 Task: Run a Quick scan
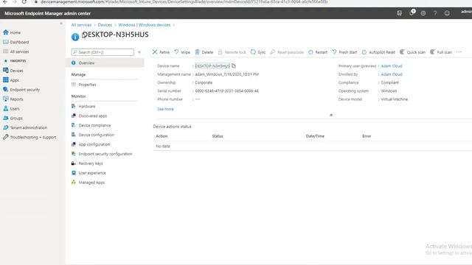[x=412, y=52]
